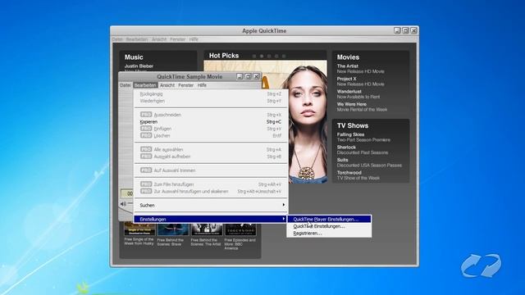
Task: Select the fourth Hot Picks page dot
Action: click(x=276, y=57)
